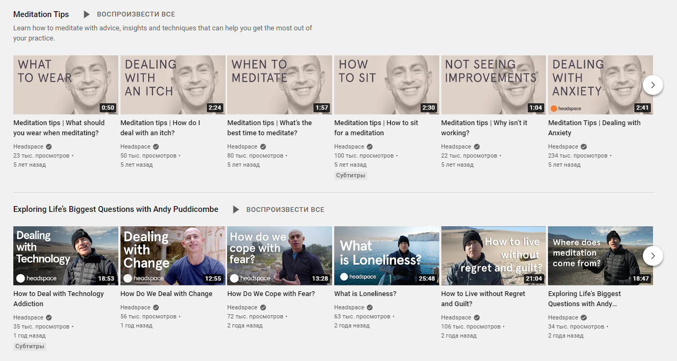677x361 pixels.
Task: Click video title 'What is Loneliness?'
Action: coord(365,294)
